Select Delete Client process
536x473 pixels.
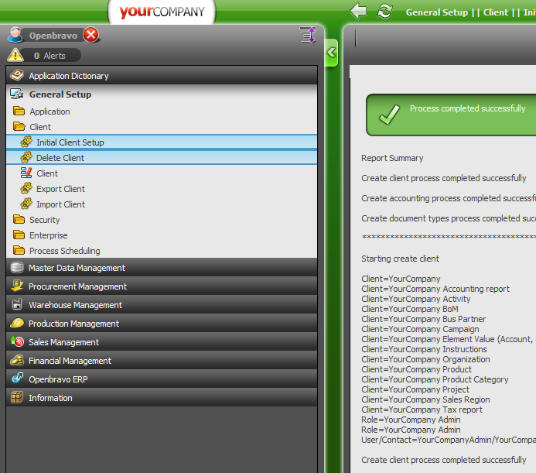(x=162, y=157)
